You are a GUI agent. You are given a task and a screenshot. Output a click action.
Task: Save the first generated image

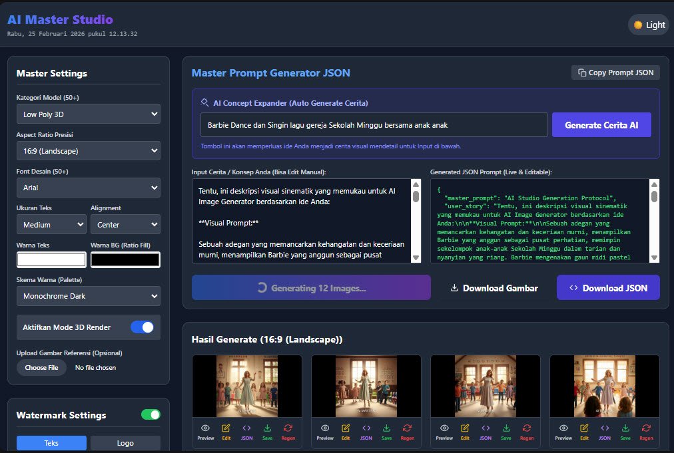(x=267, y=432)
